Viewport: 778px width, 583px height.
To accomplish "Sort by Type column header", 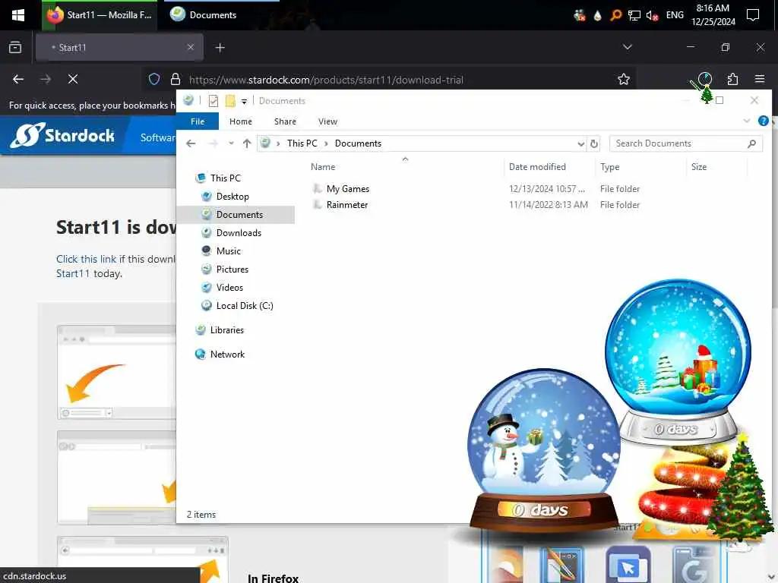I will [640, 167].
